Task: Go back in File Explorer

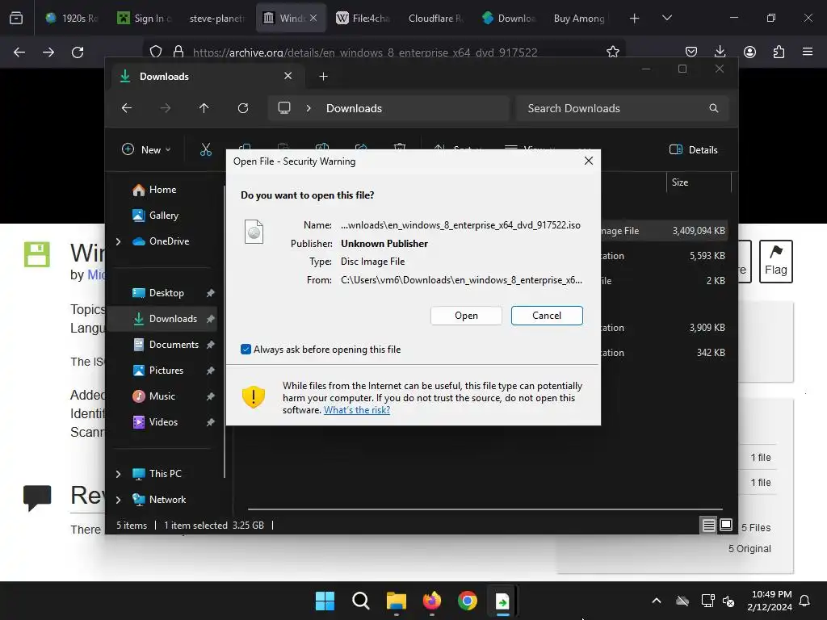Action: (127, 108)
